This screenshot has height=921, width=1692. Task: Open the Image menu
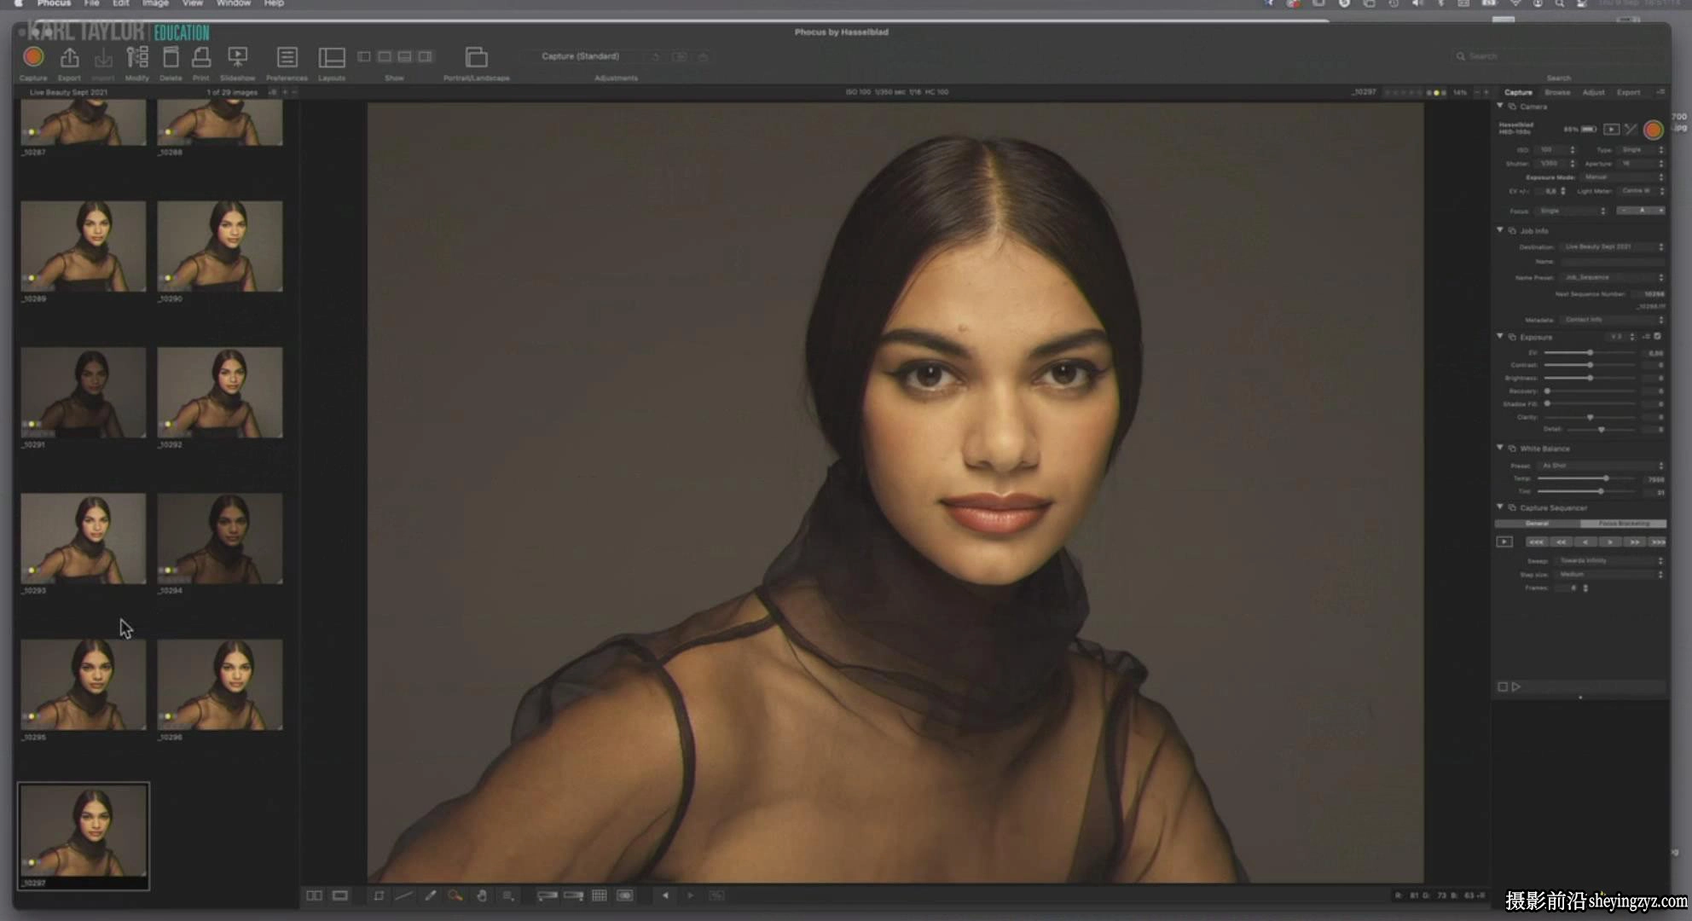click(x=155, y=4)
